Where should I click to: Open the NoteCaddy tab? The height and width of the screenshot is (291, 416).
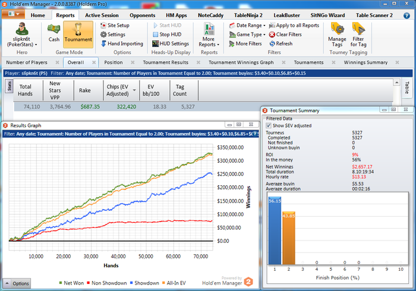(210, 15)
